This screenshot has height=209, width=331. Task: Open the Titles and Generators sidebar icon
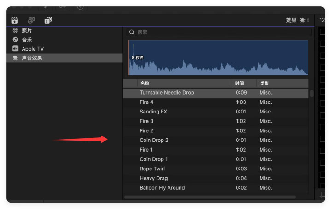(x=48, y=20)
